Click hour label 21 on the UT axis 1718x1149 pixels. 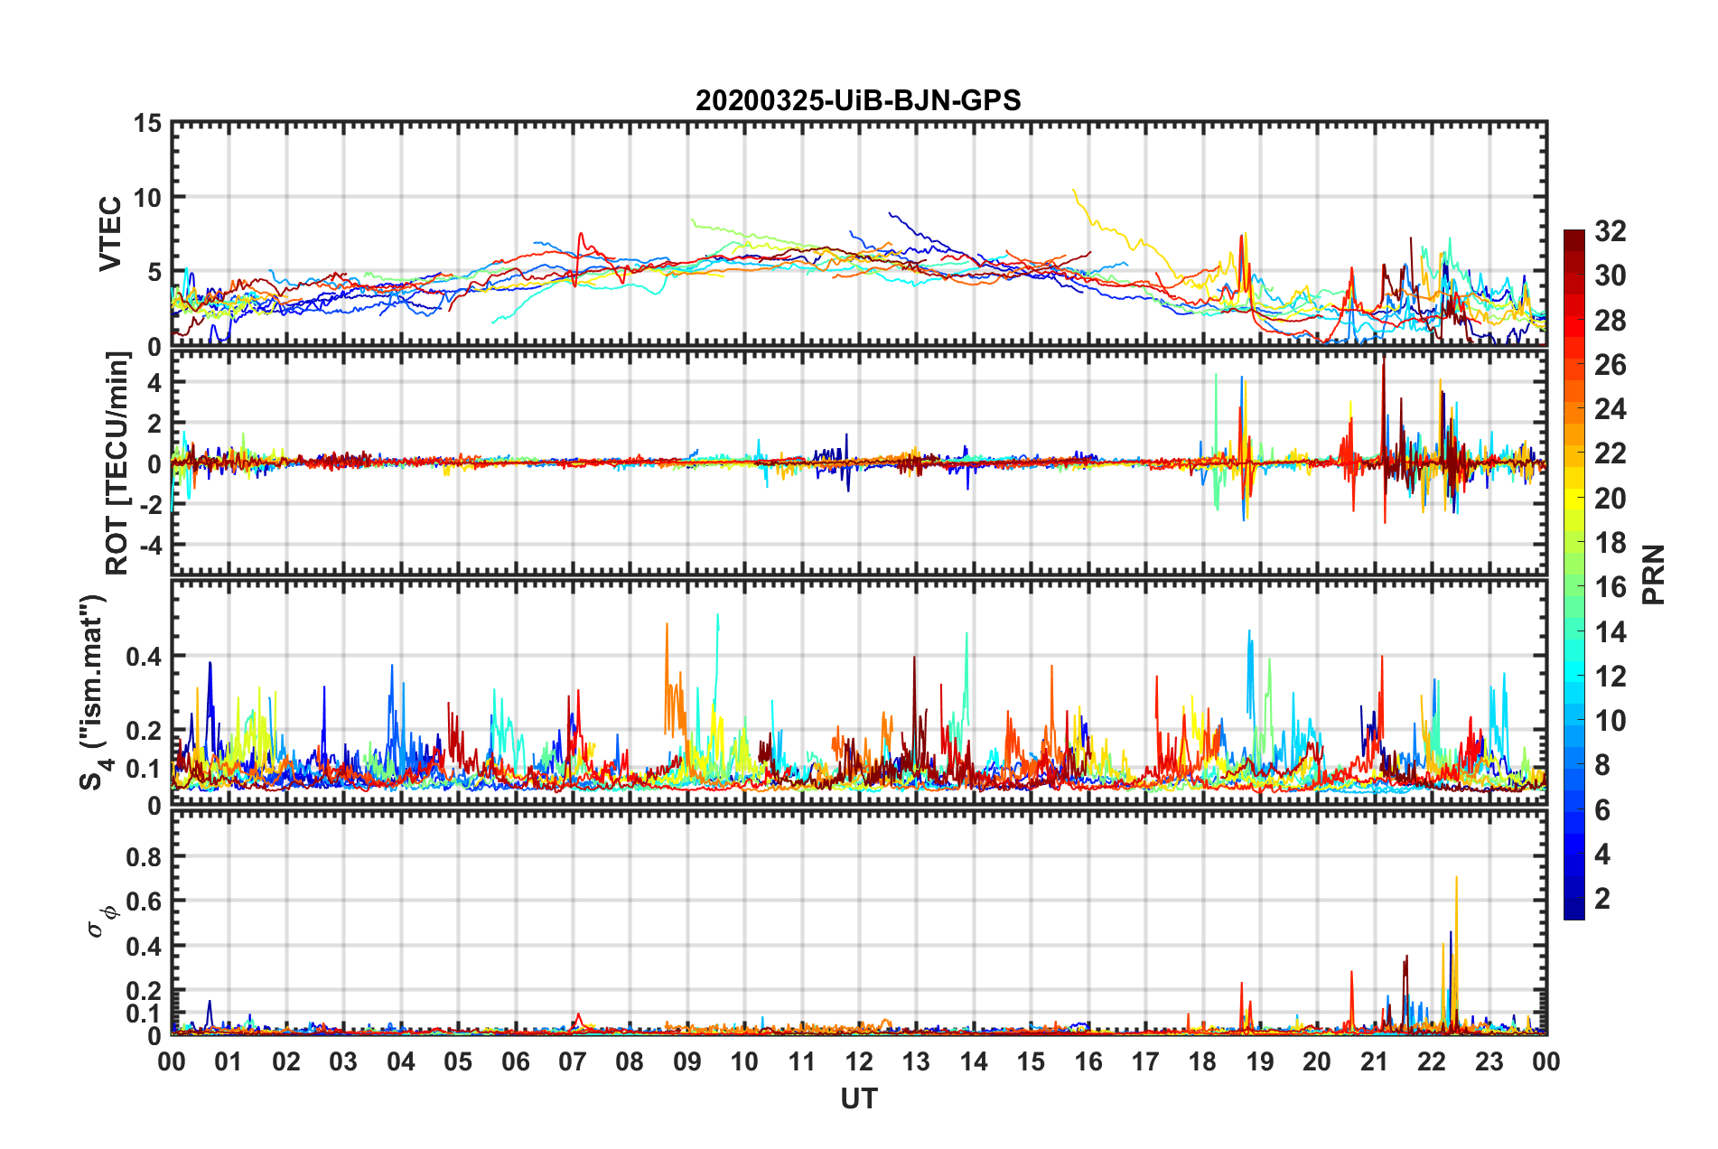coord(1375,1061)
